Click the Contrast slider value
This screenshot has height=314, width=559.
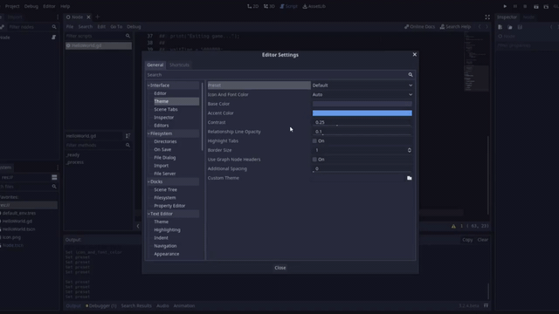tap(362, 122)
